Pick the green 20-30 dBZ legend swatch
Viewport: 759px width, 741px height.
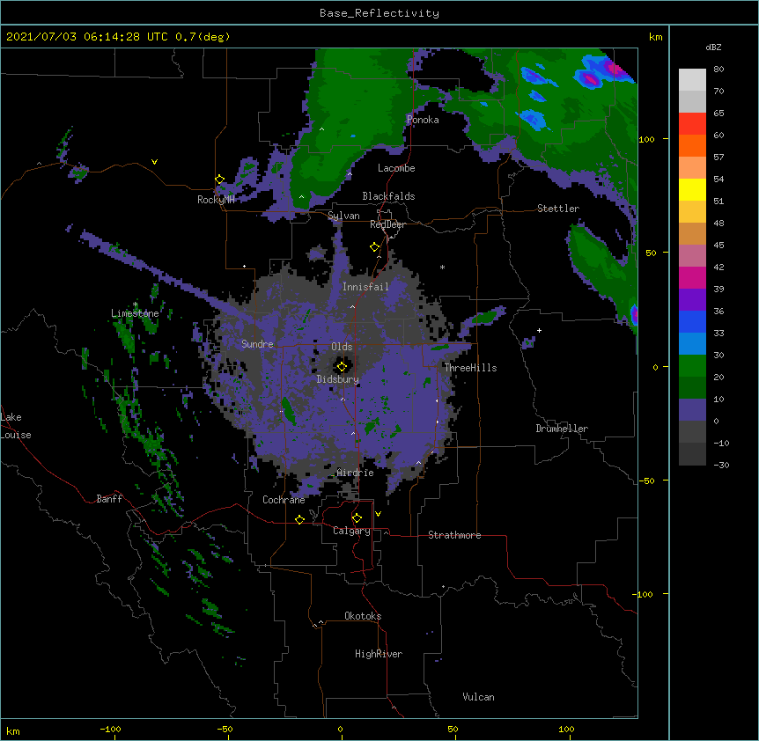tap(692, 366)
